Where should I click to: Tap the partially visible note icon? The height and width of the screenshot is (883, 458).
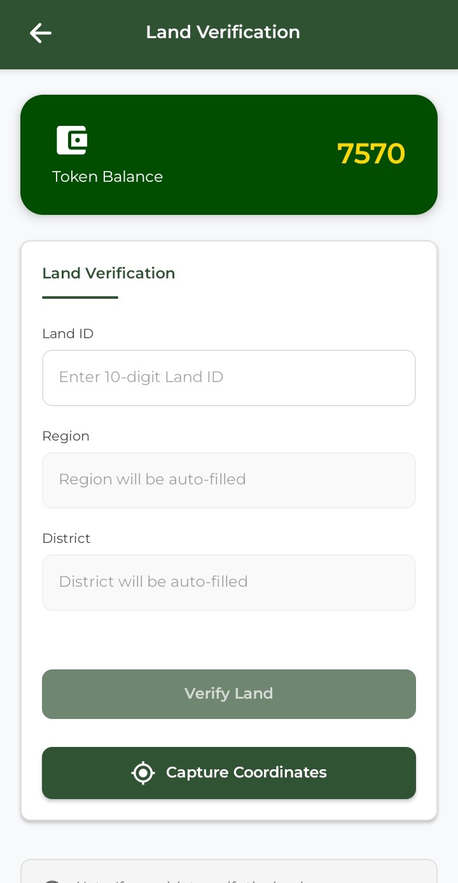click(53, 880)
